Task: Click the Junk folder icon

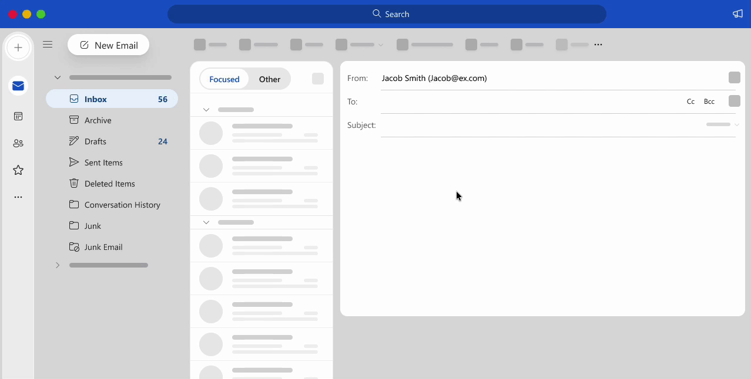Action: (x=74, y=226)
